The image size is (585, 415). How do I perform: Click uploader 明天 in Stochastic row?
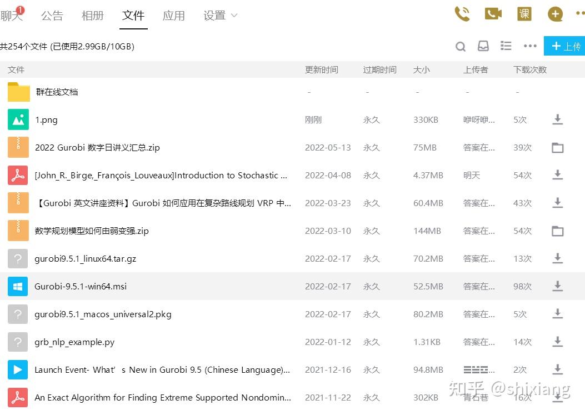pos(472,176)
